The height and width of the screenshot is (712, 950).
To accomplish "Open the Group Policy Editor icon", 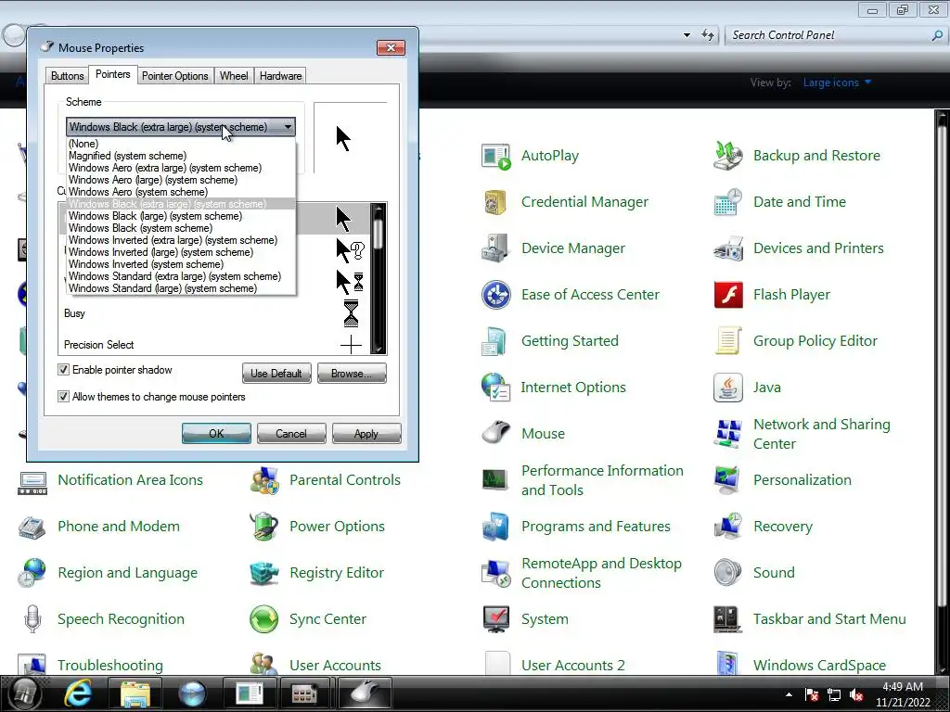I will [x=727, y=341].
